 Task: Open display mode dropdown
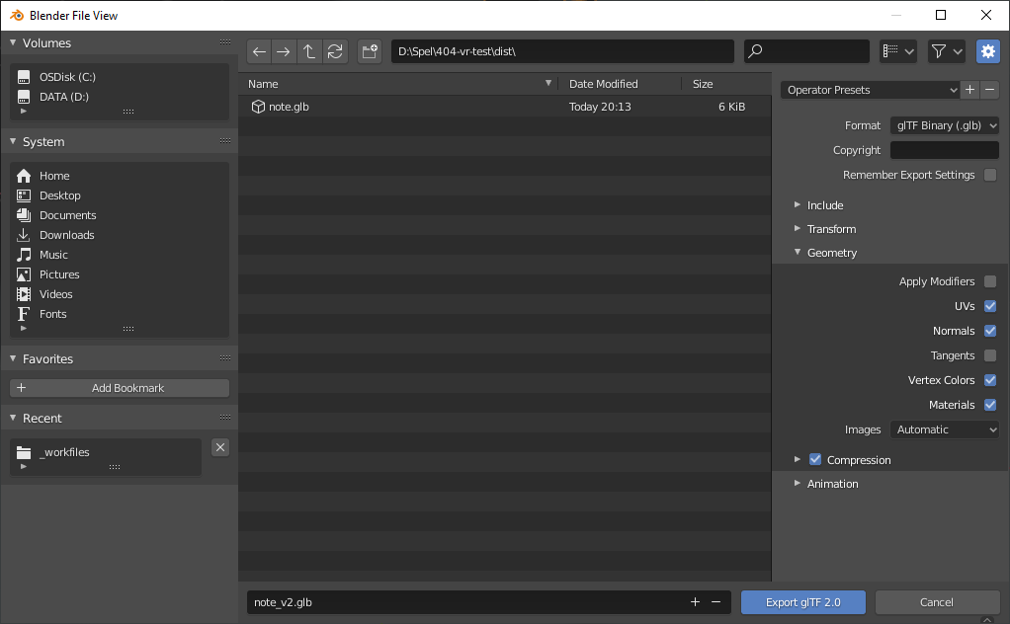tap(898, 51)
